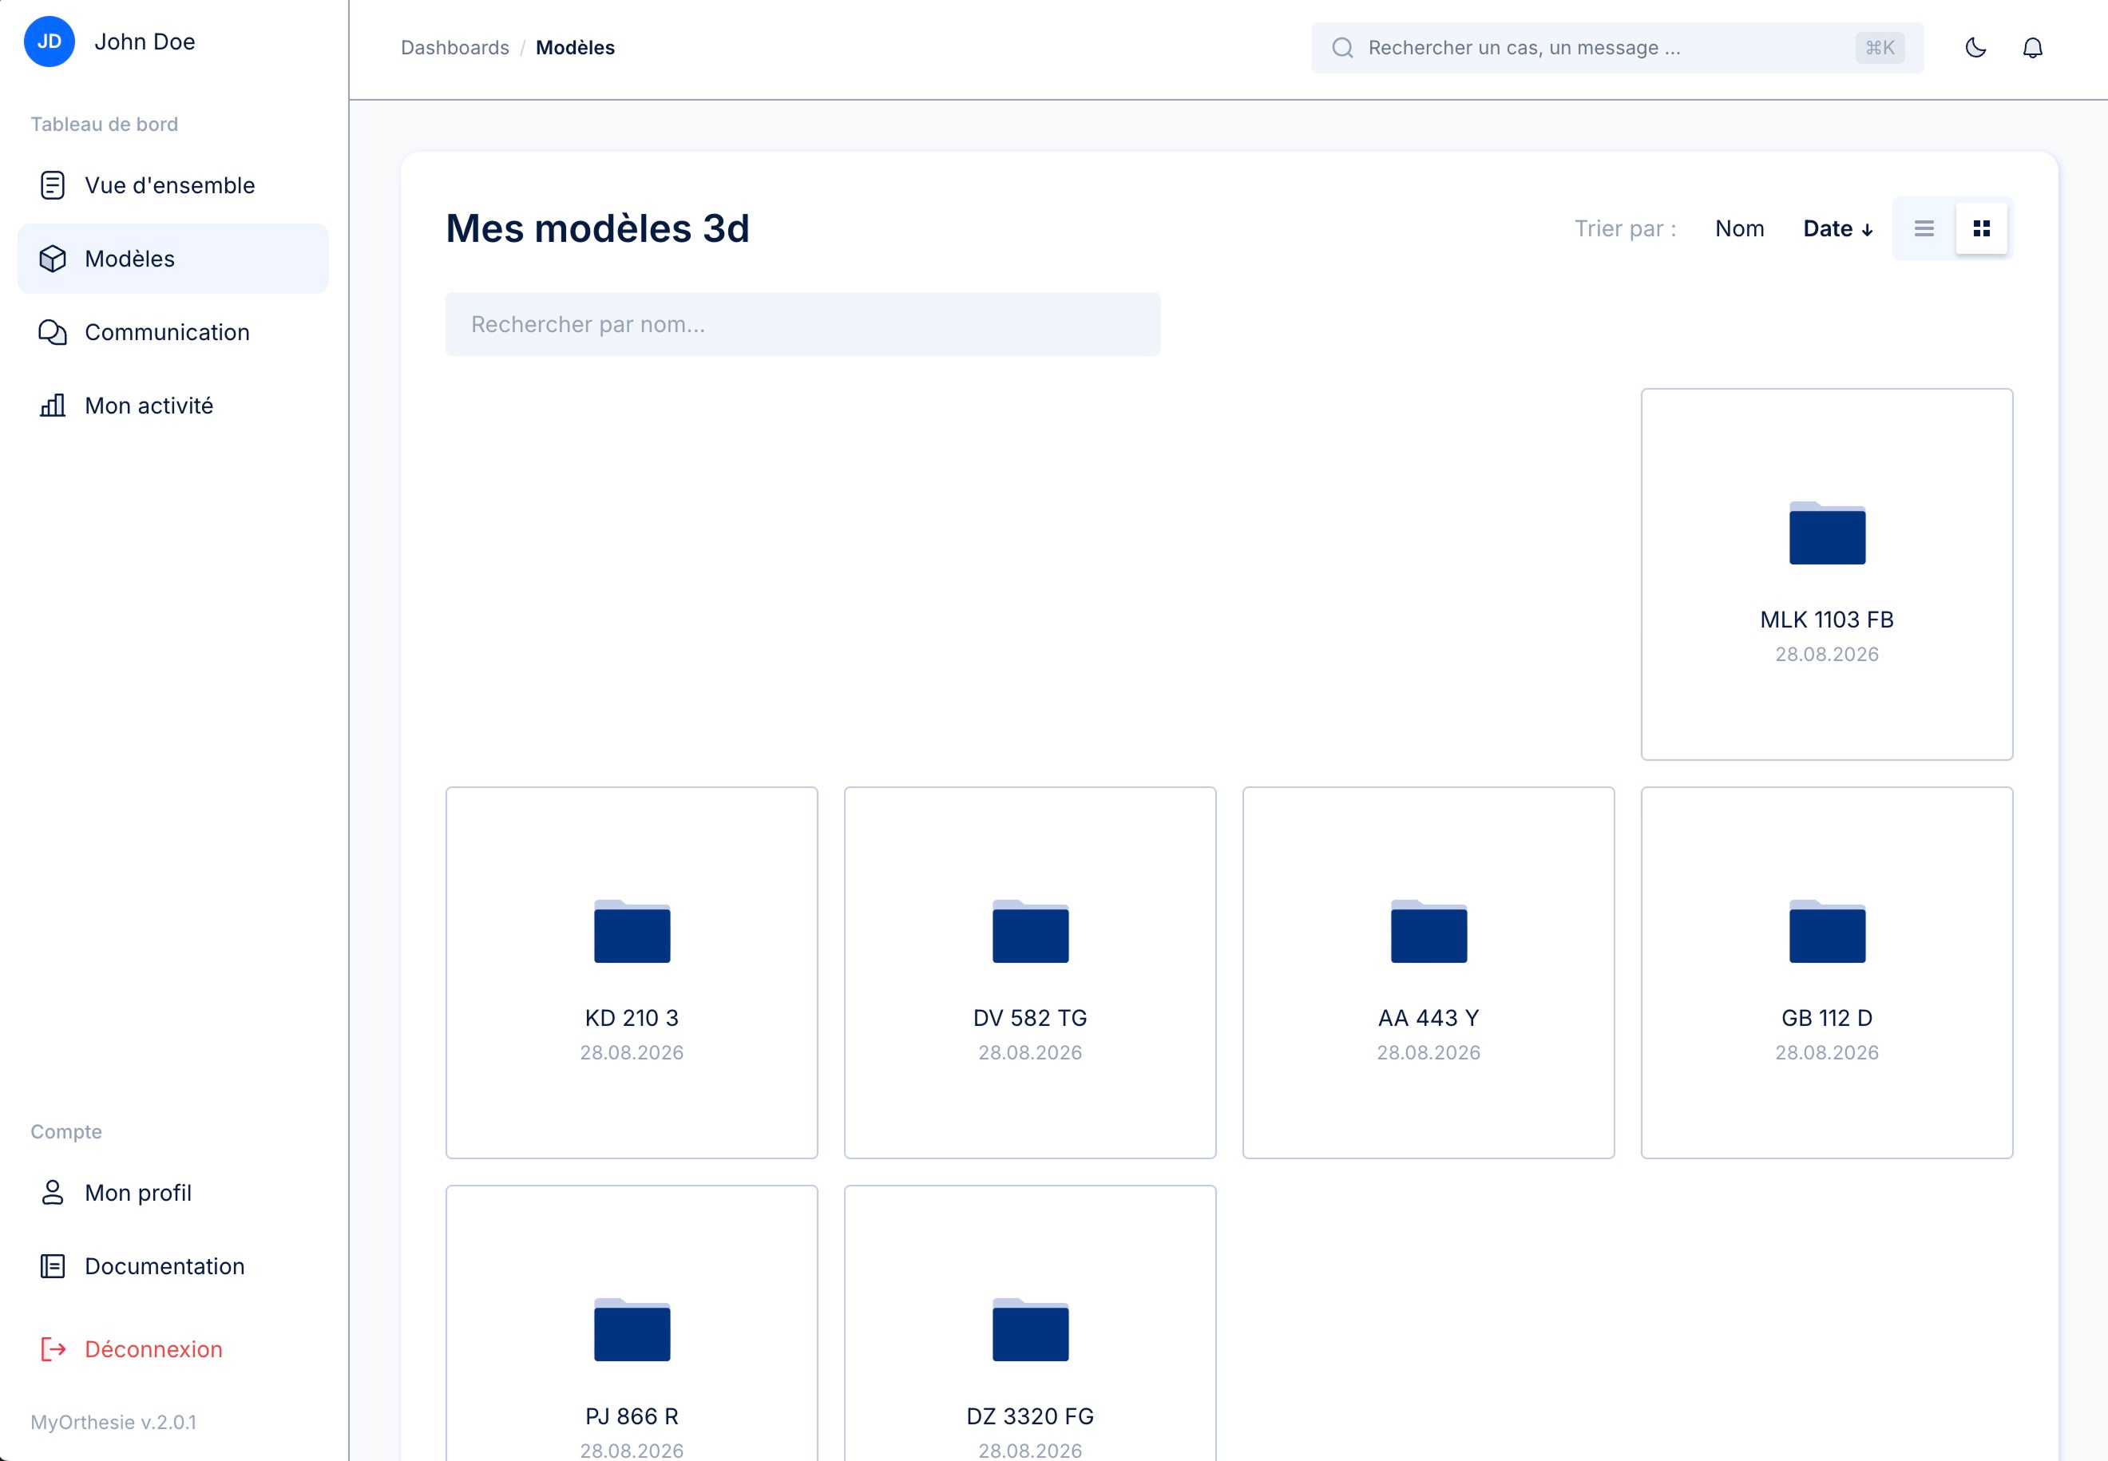Open Mon activité page

(x=173, y=406)
